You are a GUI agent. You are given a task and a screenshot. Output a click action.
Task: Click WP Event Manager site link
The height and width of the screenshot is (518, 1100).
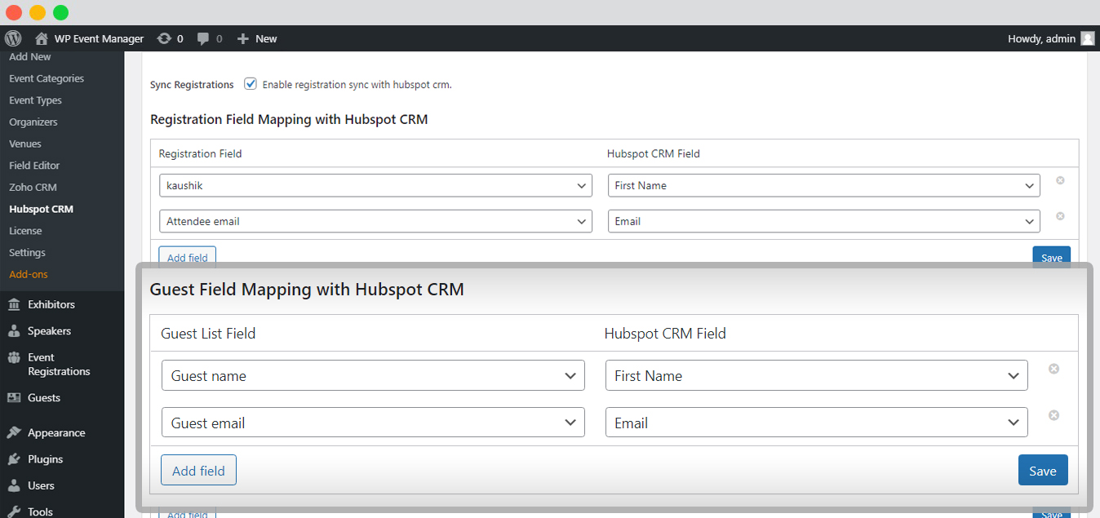[99, 38]
